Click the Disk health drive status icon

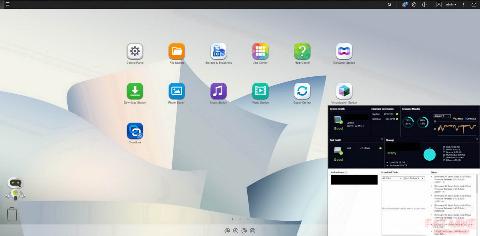click(x=338, y=151)
